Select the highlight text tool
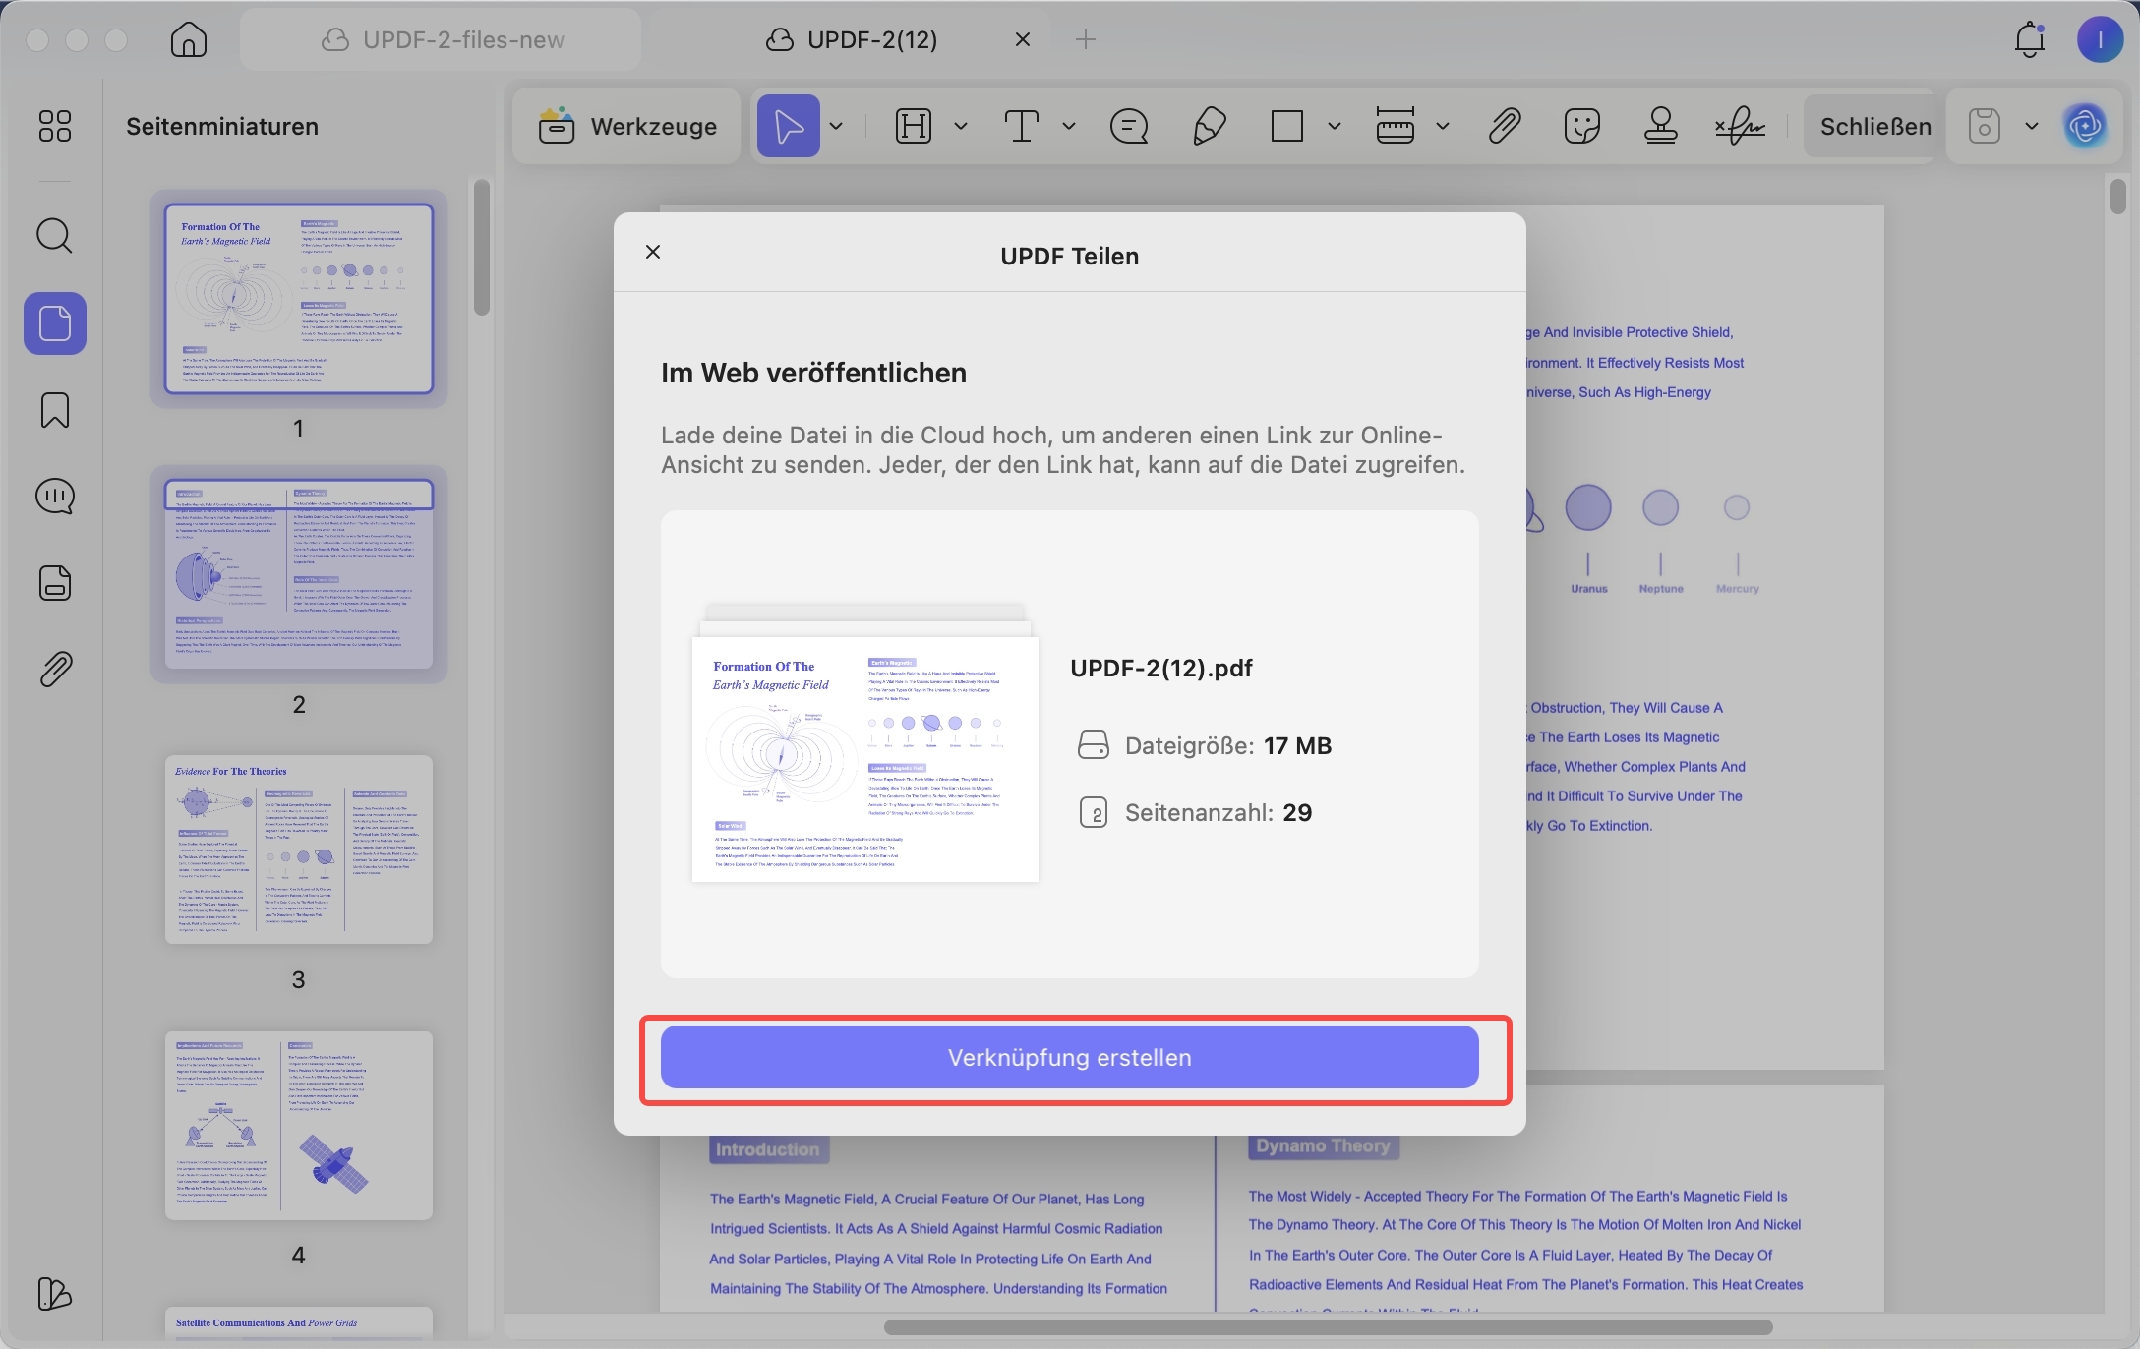Screen dimensions: 2140x1349 914,126
